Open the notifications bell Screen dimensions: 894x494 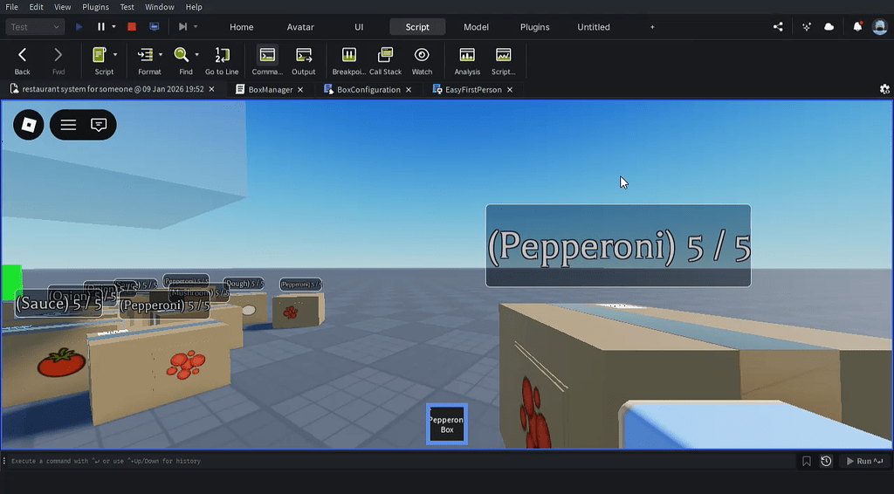point(857,27)
